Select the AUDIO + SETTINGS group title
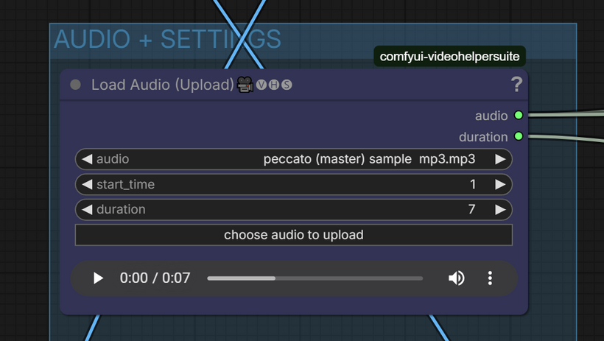 click(167, 39)
